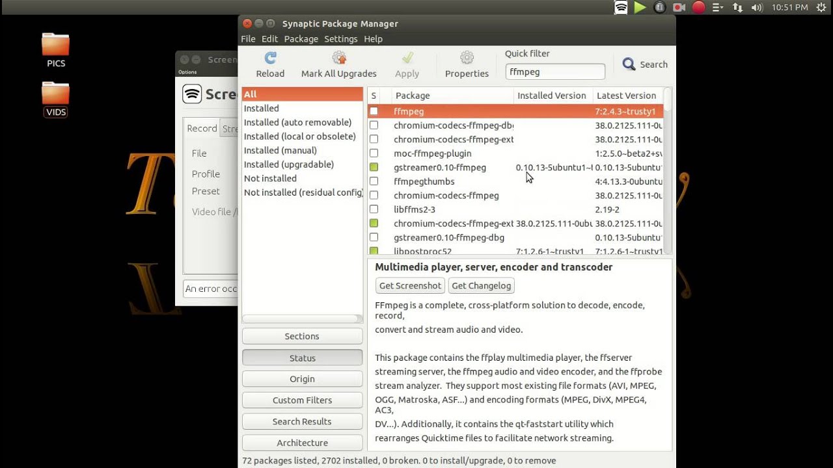Open the PICS desktop folder
Viewport: 833px width, 468px height.
(x=55, y=50)
